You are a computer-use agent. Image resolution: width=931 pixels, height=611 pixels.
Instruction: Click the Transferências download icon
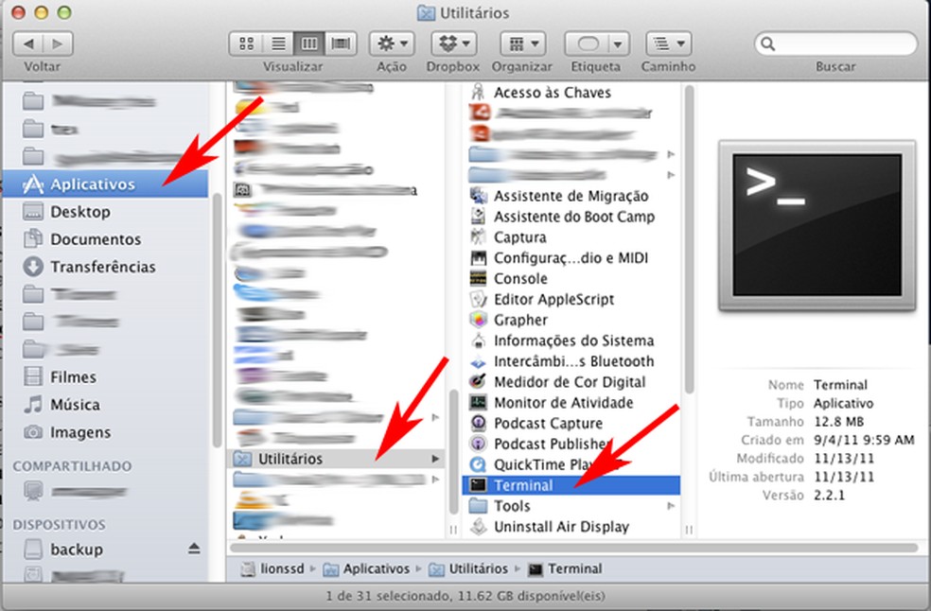(33, 267)
